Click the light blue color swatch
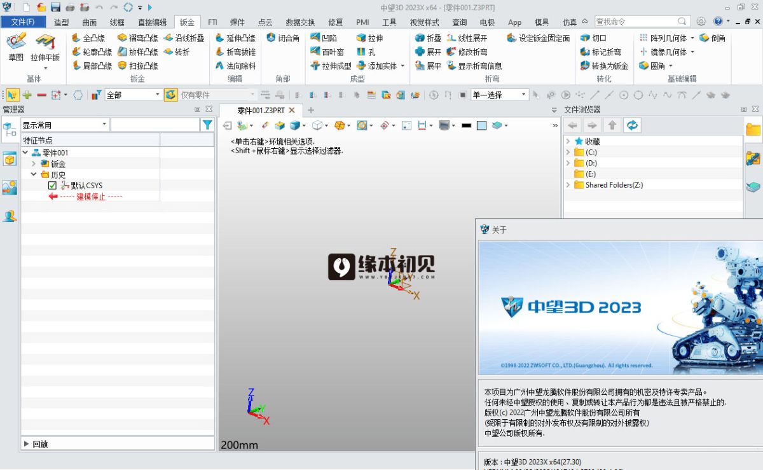763x470 pixels. [x=481, y=126]
